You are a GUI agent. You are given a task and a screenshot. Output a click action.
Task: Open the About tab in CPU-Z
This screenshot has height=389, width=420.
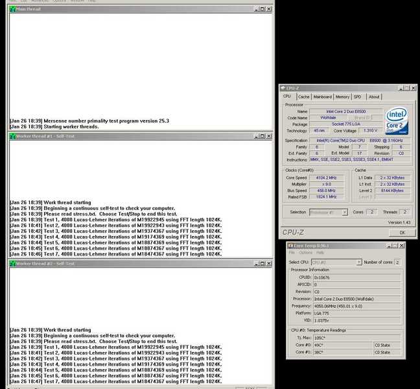point(374,97)
